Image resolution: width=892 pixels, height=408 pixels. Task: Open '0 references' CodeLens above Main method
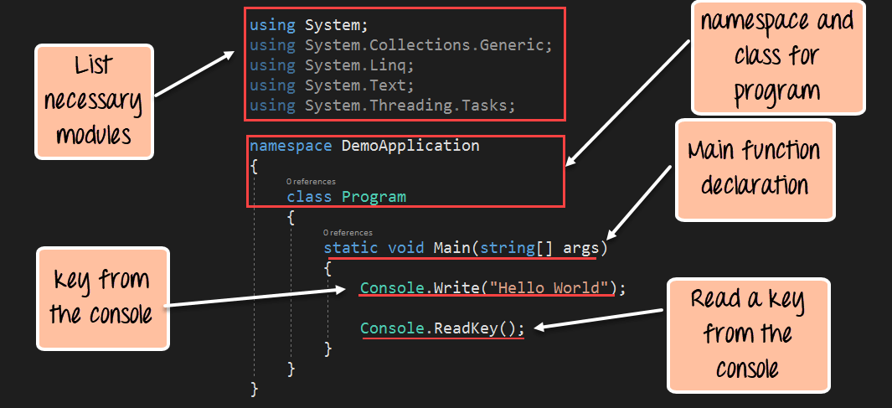click(x=348, y=232)
